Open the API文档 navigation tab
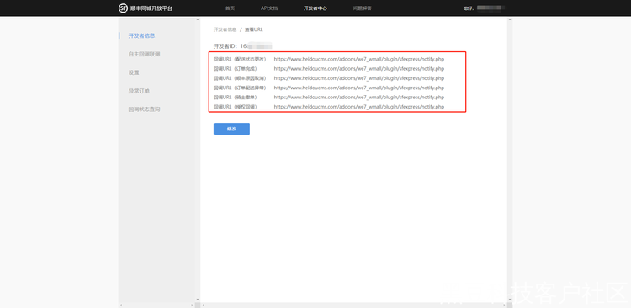The height and width of the screenshot is (308, 631). (269, 8)
